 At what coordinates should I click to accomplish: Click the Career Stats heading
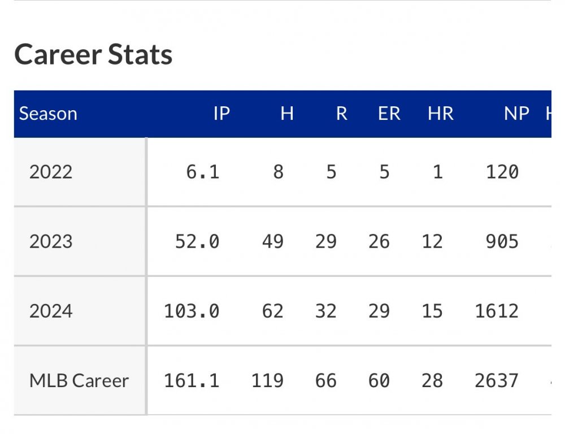click(x=93, y=55)
